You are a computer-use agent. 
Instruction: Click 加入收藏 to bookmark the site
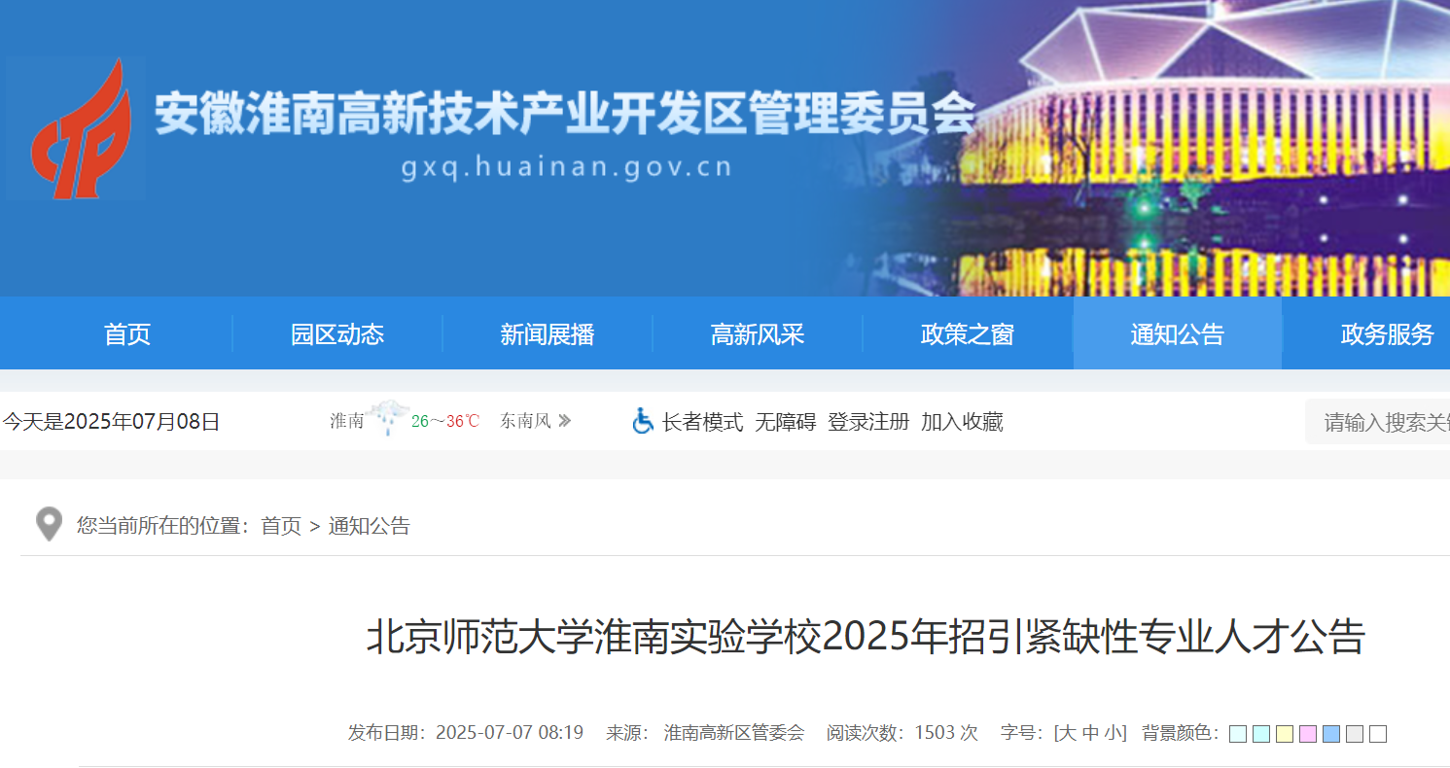(962, 422)
